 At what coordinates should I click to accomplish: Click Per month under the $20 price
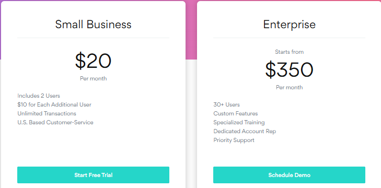click(94, 78)
